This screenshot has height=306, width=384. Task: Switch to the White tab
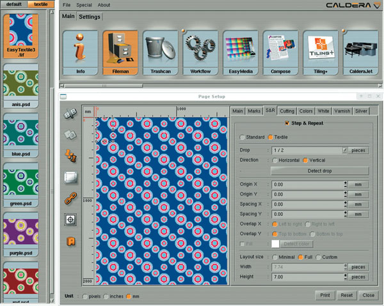pyautogui.click(x=323, y=111)
